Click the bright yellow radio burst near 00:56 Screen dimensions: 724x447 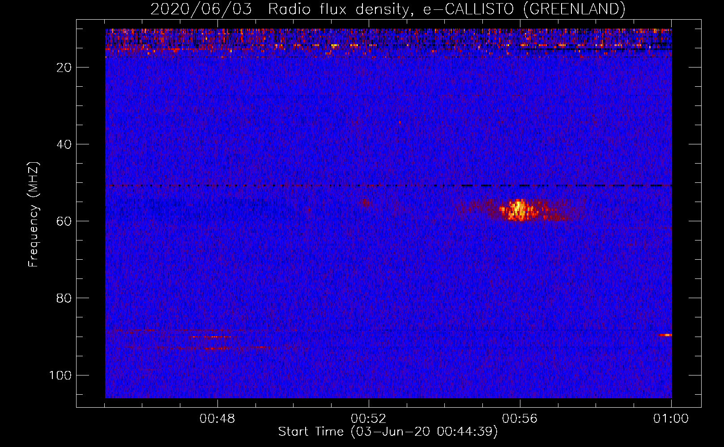coord(519,210)
